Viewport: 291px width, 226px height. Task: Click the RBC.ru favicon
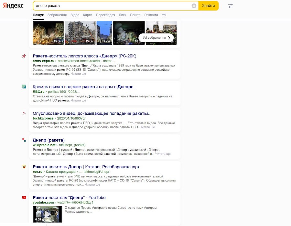(24, 87)
